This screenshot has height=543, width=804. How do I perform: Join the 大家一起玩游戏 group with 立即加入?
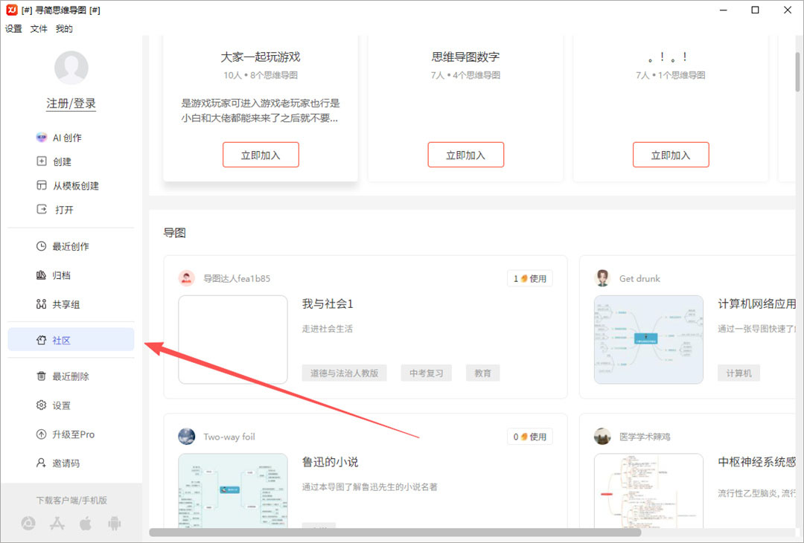[261, 155]
